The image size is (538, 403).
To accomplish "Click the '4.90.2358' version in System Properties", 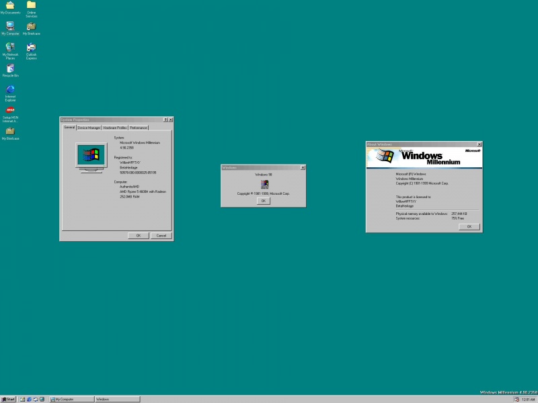I will tap(126, 148).
